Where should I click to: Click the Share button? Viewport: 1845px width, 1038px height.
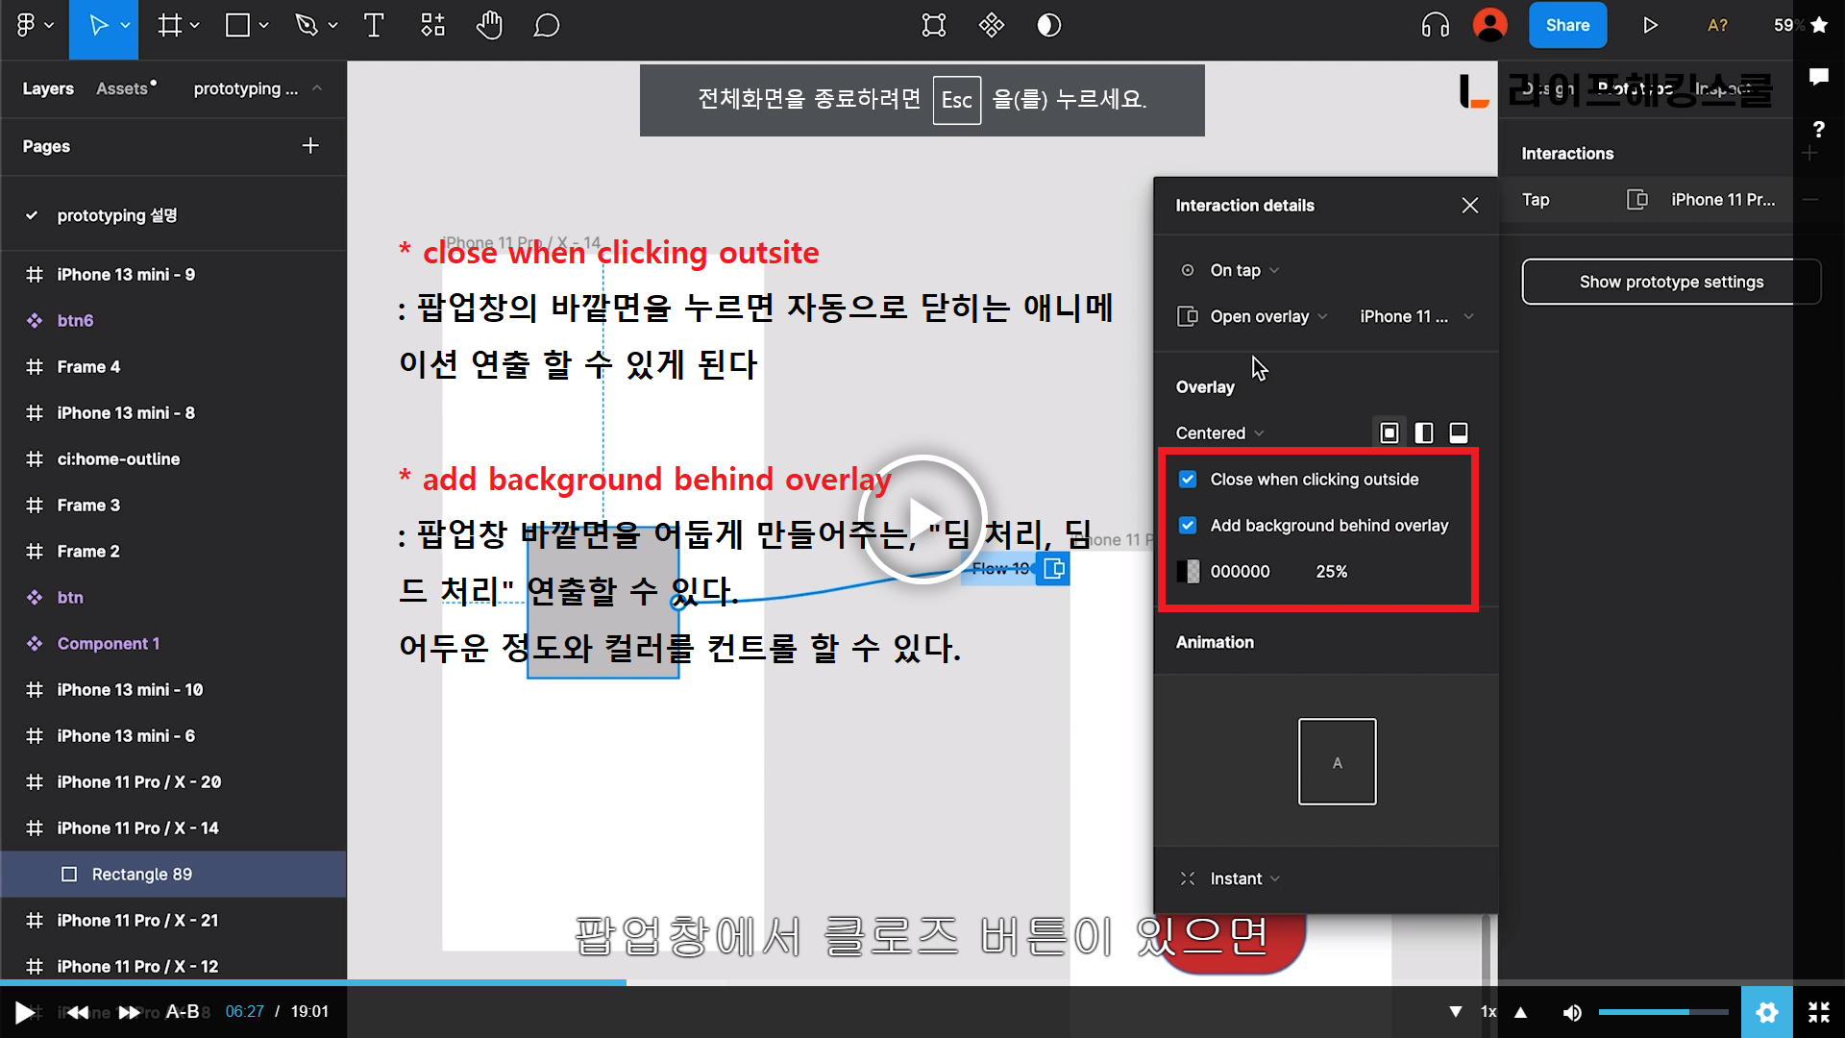coord(1567,26)
